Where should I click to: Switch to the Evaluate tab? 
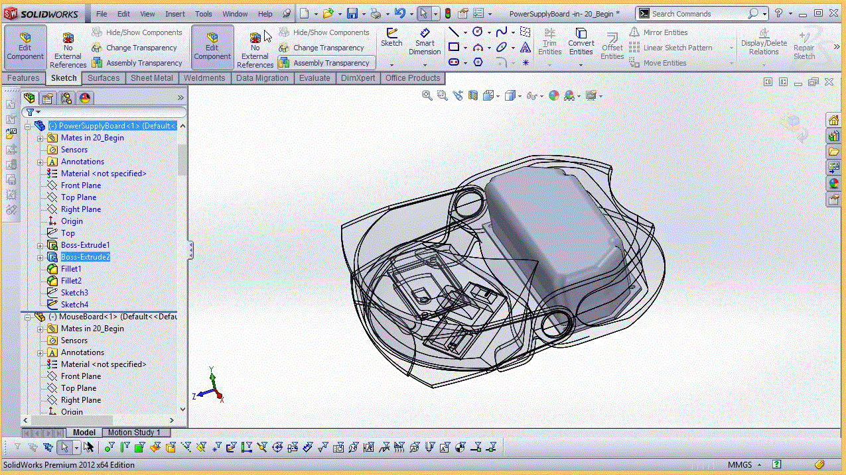tap(315, 78)
